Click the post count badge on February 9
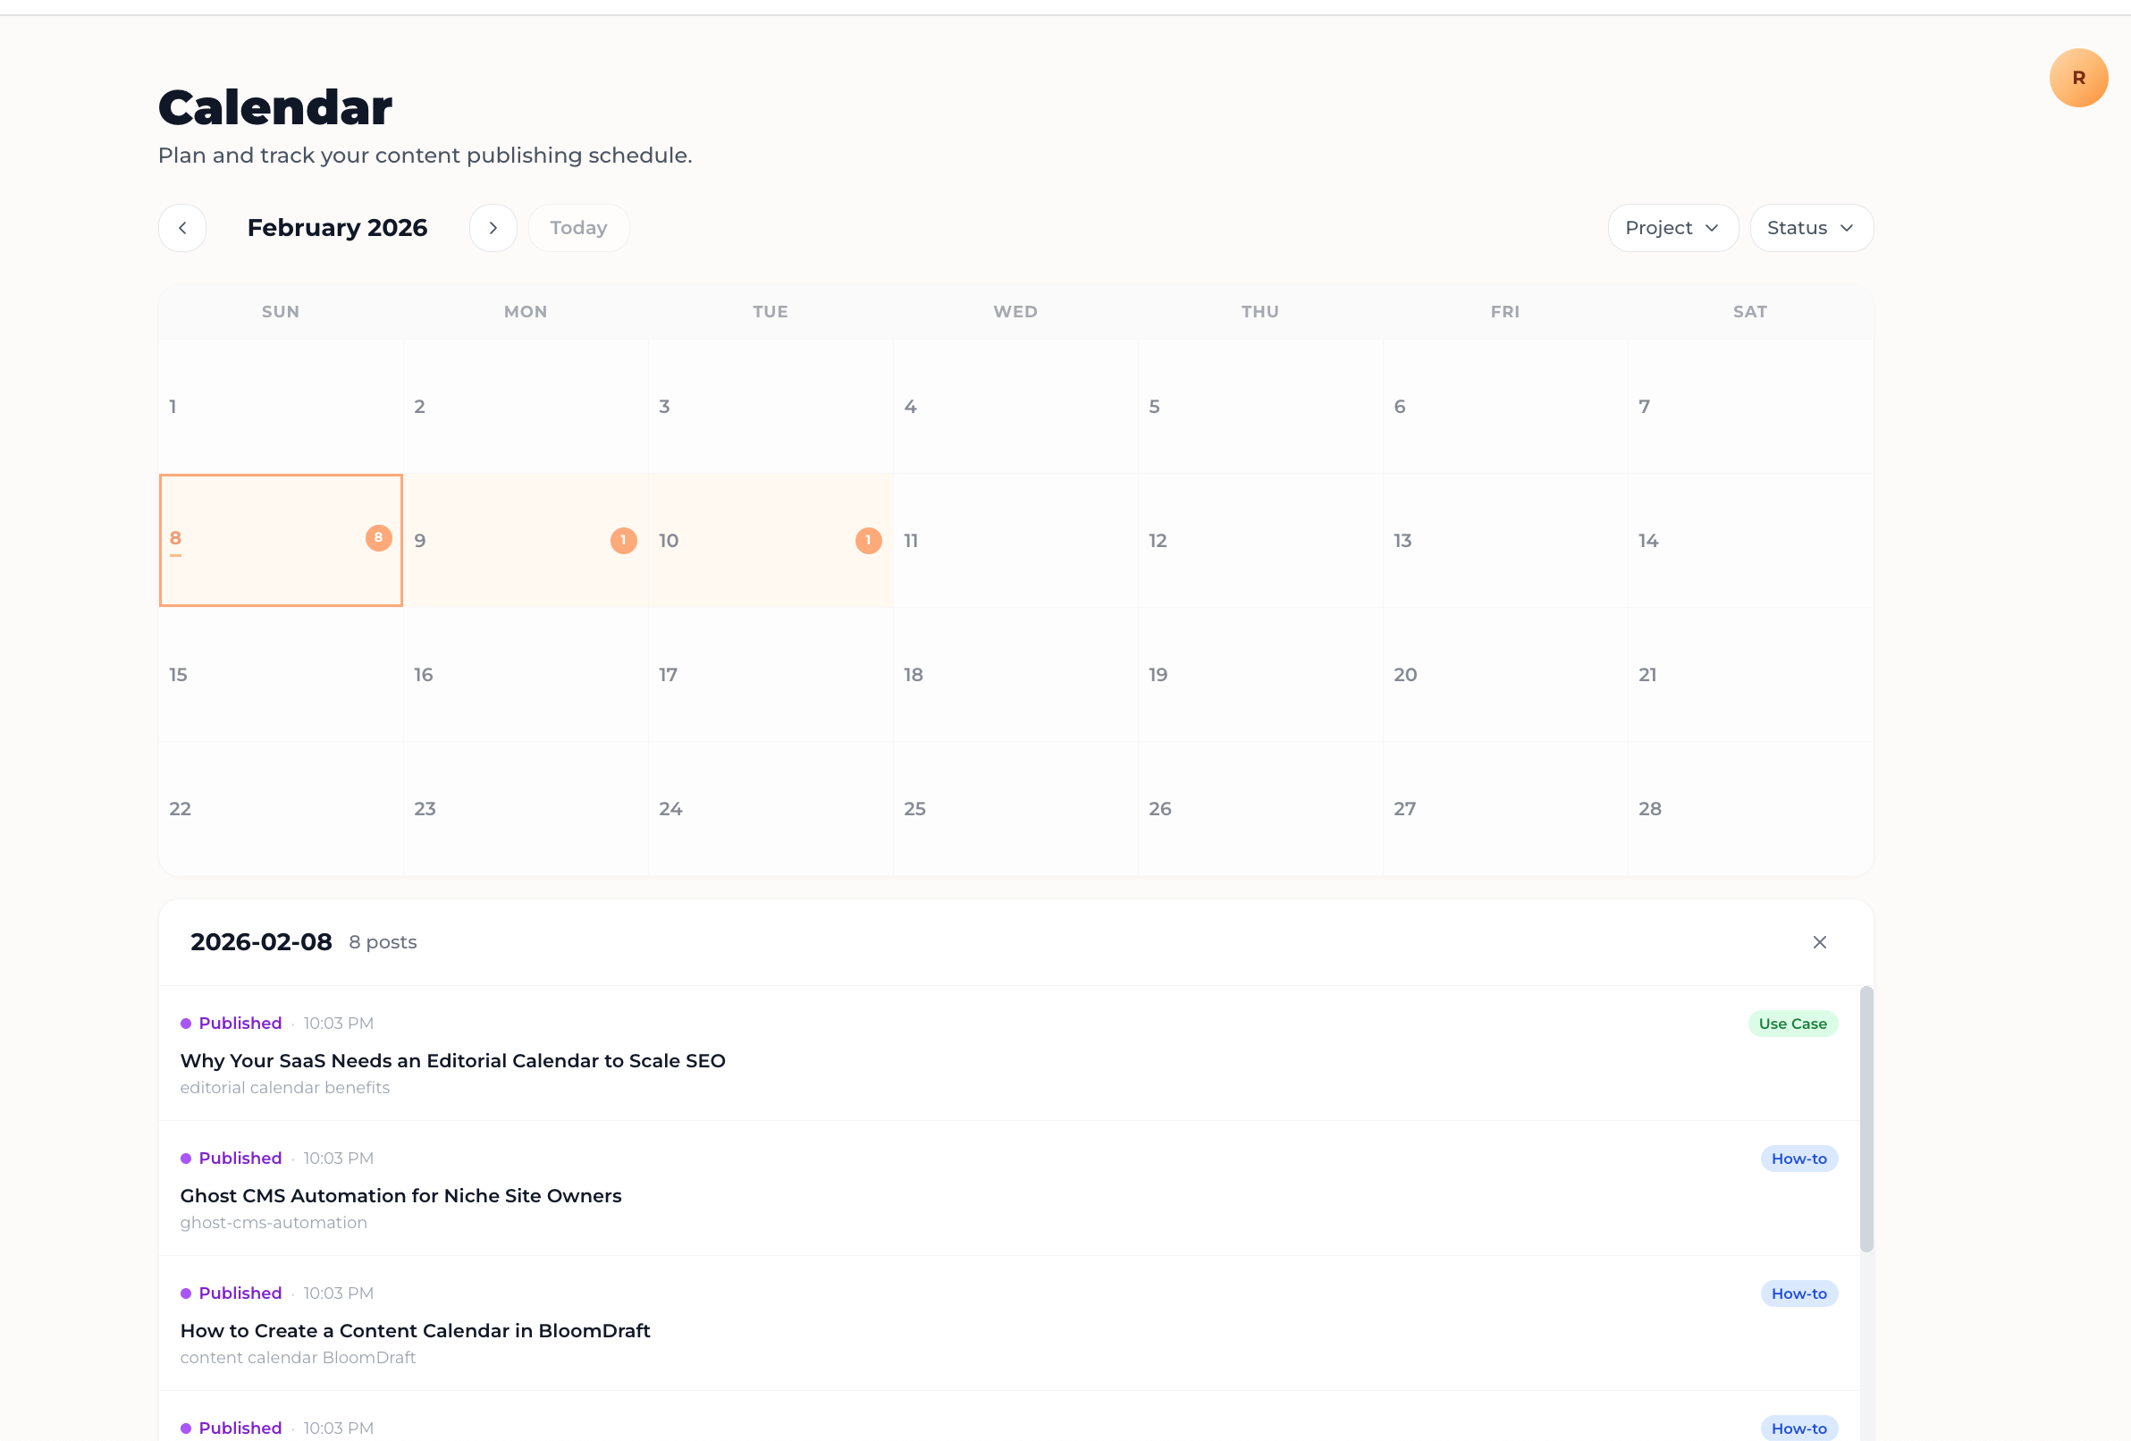Image resolution: width=2131 pixels, height=1441 pixels. click(x=624, y=540)
